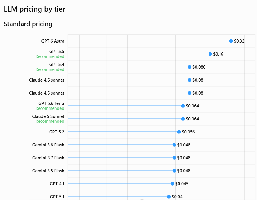
Task: Click the Gemini 3.8 Flash axis label
Action: pos(48,145)
